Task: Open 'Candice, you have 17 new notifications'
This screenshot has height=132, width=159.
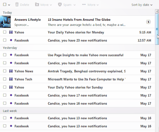Action: point(77,95)
